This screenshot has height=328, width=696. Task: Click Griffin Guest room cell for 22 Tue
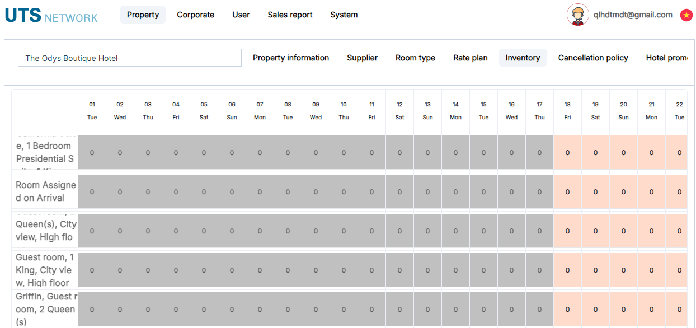[677, 309]
